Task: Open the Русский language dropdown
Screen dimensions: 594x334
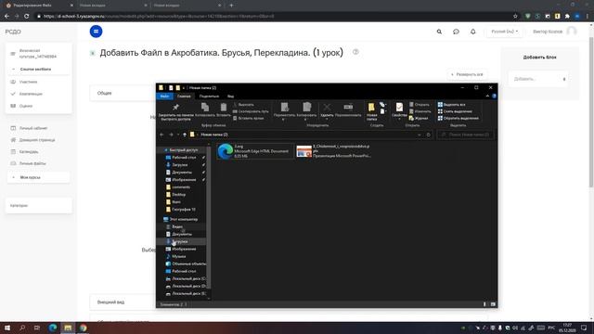Action: [x=504, y=32]
